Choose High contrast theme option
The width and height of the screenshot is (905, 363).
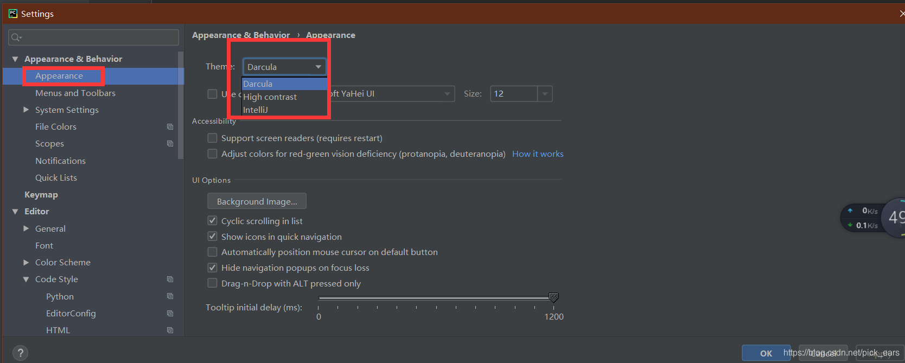[284, 97]
